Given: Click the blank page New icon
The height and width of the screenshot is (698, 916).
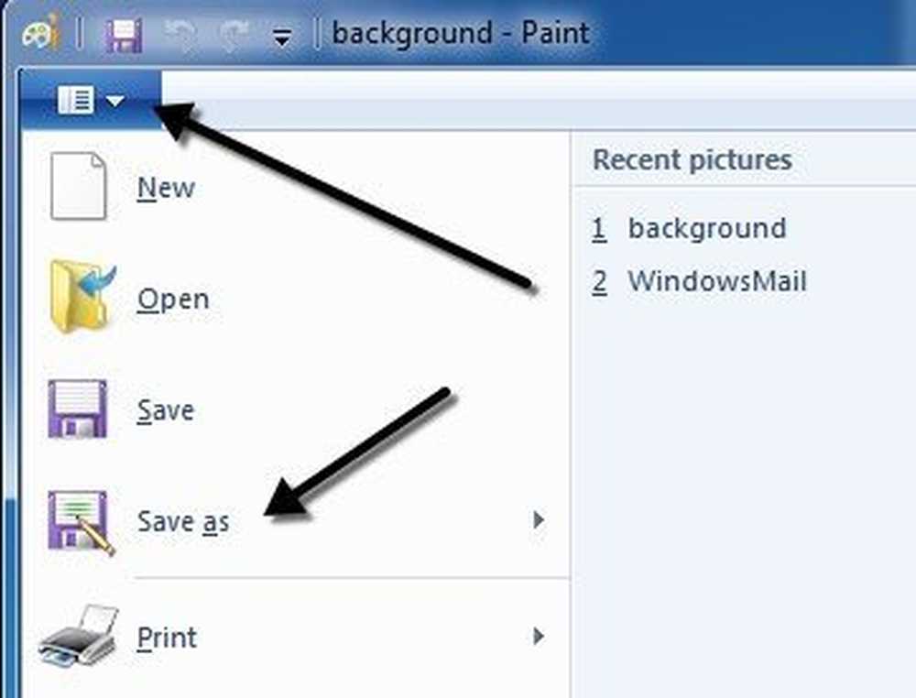Looking at the screenshot, I should click(x=78, y=186).
